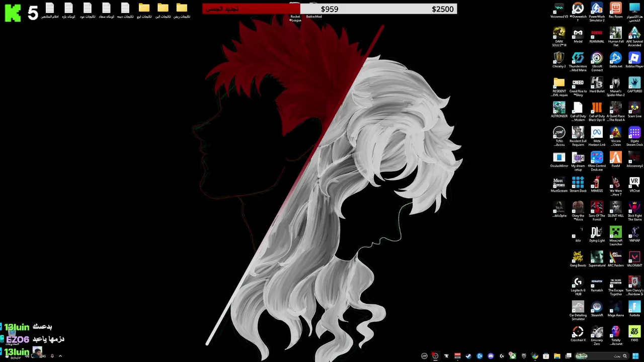644x362 pixels.
Task: Open fifine Control Deck.exe shortcut
Action: coord(597,160)
